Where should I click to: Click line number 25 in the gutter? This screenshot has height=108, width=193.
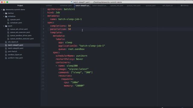point(43,89)
